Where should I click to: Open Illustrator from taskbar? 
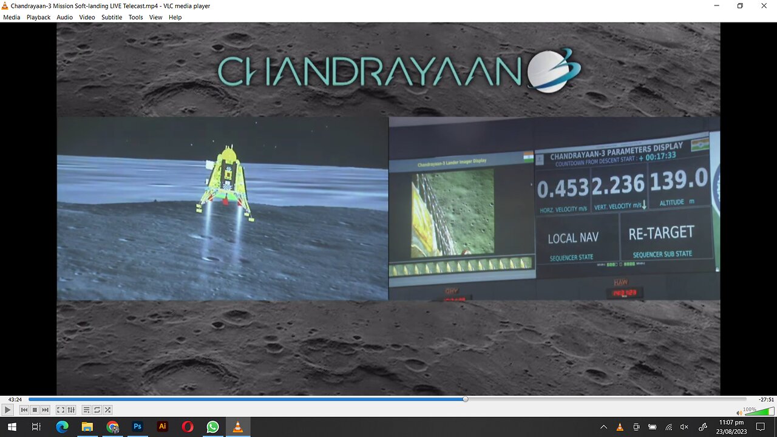point(162,427)
